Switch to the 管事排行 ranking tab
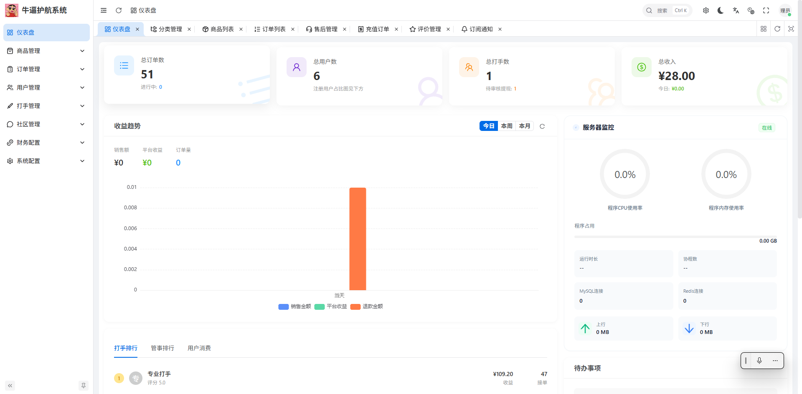 (x=162, y=348)
